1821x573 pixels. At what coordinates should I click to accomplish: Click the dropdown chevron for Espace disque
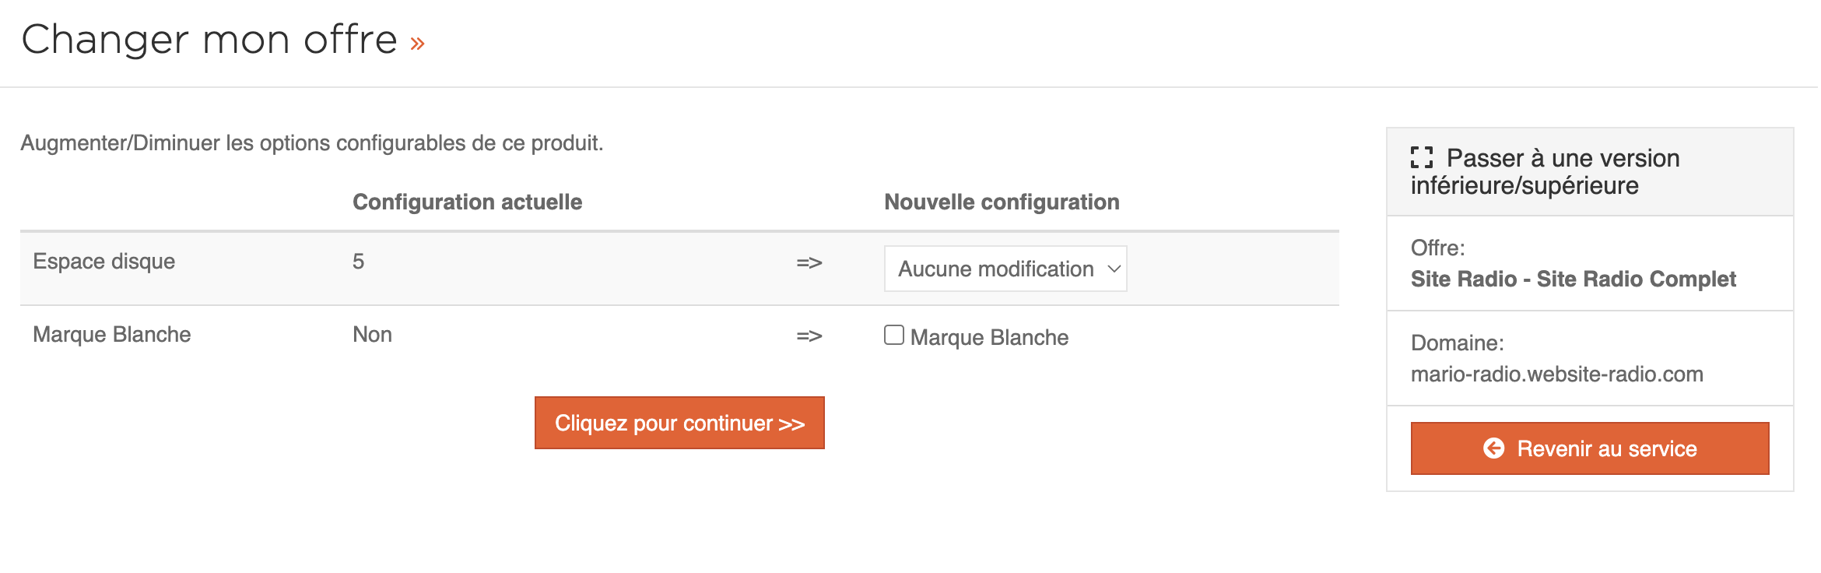(1114, 269)
